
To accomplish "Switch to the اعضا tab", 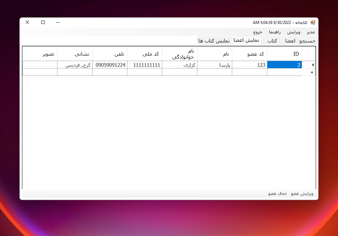I will (x=290, y=40).
